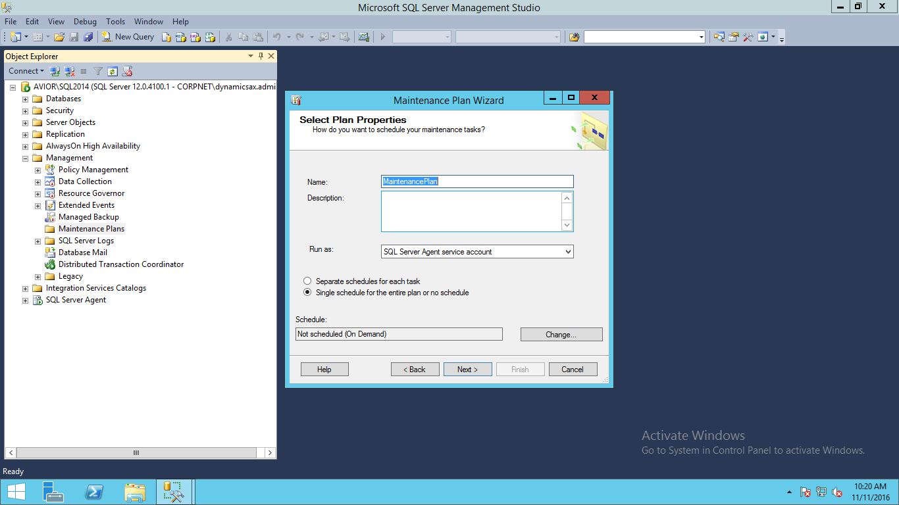The image size is (899, 505).
Task: Click the New Query toolbar button
Action: click(128, 37)
